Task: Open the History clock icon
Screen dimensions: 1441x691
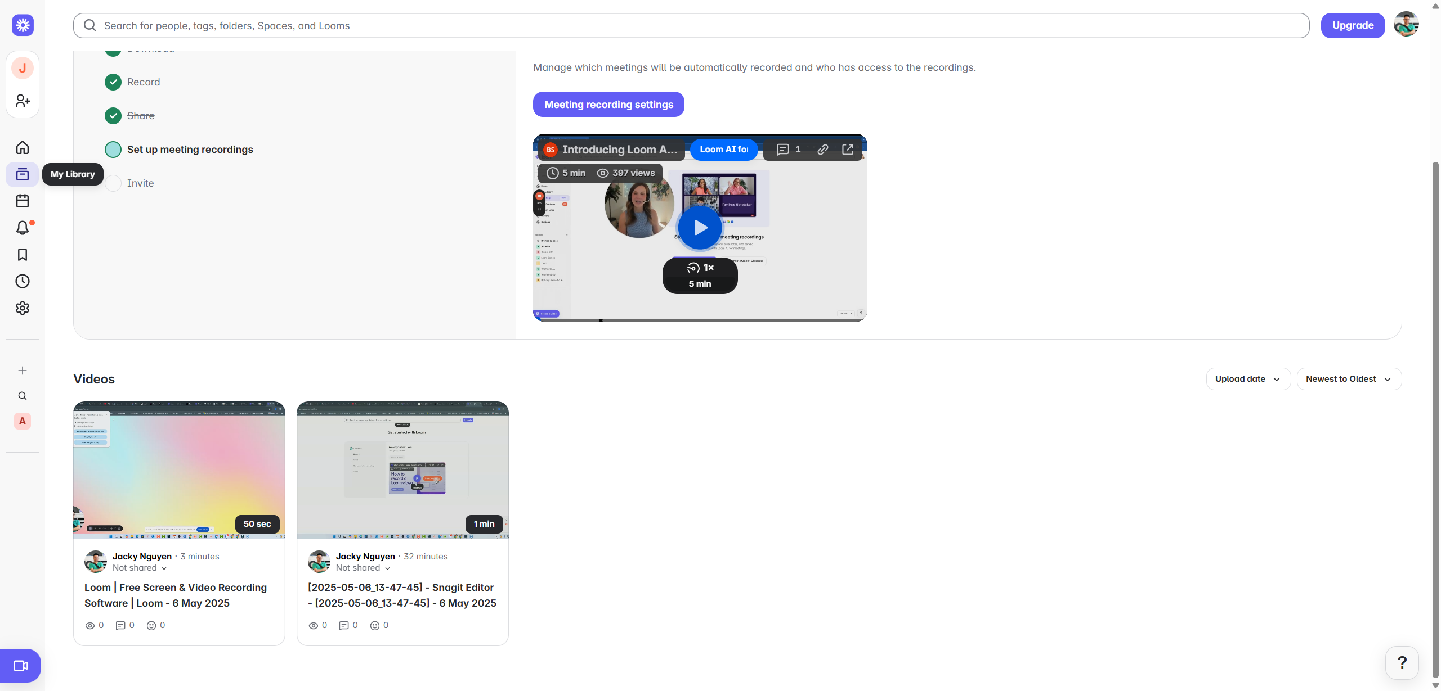Action: point(23,281)
